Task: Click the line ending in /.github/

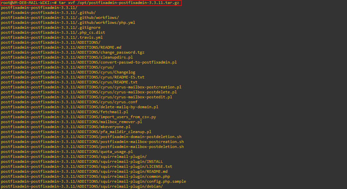Action: coord(48,13)
